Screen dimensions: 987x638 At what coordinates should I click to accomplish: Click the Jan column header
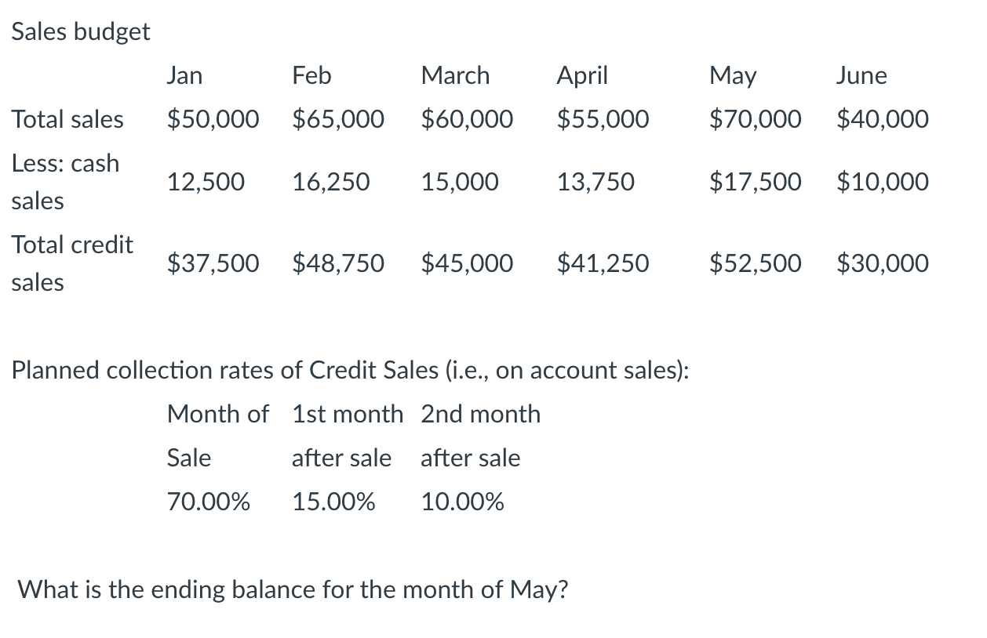pyautogui.click(x=184, y=75)
